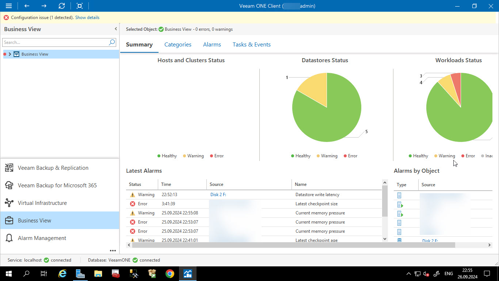499x281 pixels.
Task: Open Veeam Backup for Microsoft 365 pane
Action: (x=60, y=186)
